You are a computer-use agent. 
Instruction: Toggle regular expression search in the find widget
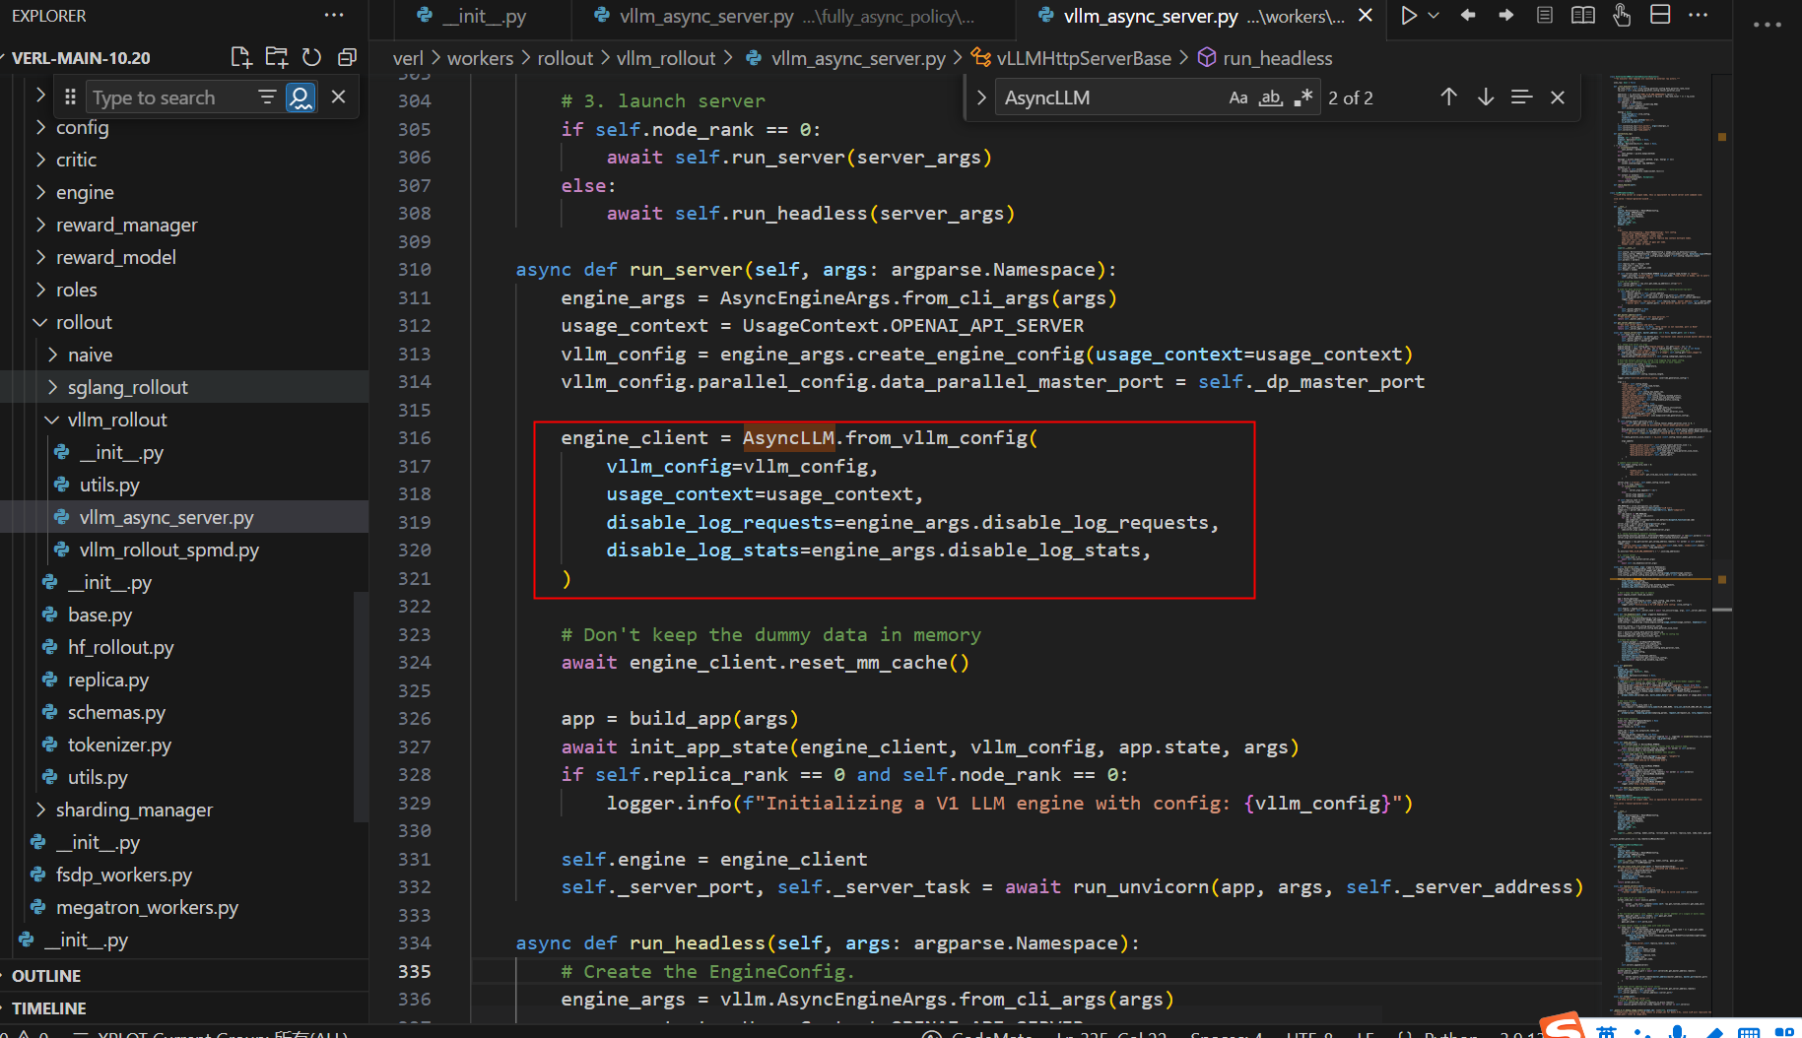pyautogui.click(x=1303, y=97)
